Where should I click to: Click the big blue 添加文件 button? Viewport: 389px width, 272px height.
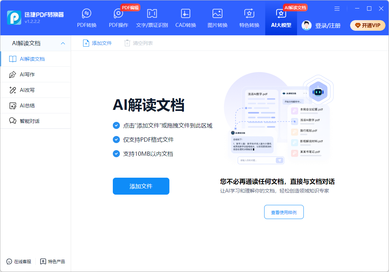141,186
